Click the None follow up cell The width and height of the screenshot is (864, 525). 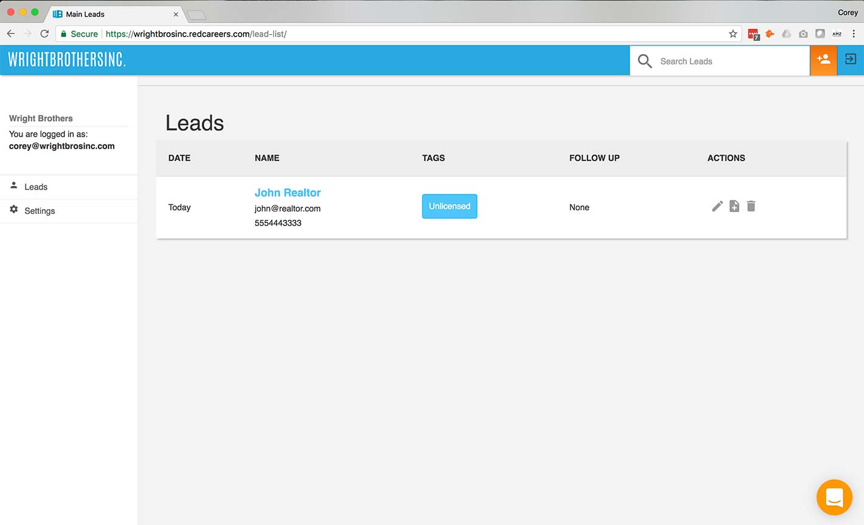click(x=579, y=207)
